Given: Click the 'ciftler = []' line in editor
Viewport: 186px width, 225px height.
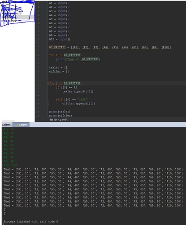Looking at the screenshot, I should click(x=59, y=72).
